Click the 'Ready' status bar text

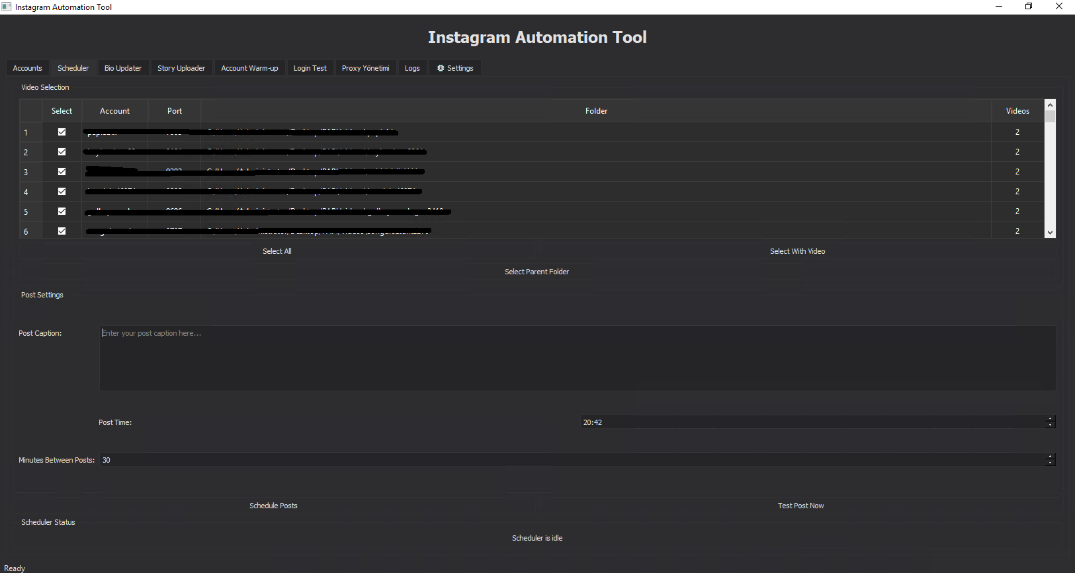pos(15,568)
